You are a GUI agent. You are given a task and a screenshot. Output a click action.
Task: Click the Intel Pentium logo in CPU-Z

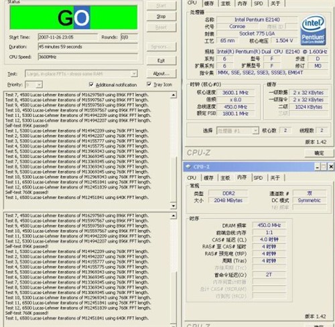pos(314,30)
